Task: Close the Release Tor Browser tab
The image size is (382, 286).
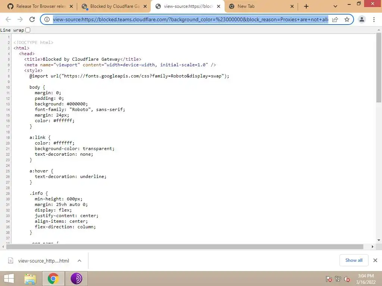Action: (71, 7)
